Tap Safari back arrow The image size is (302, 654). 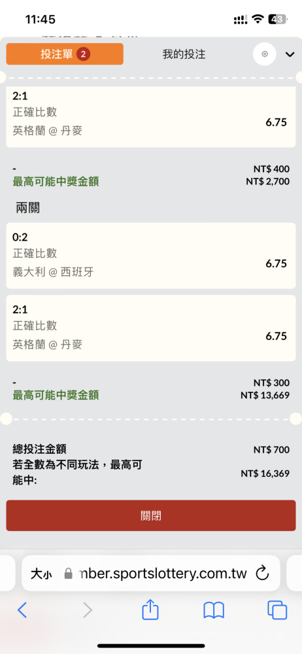[x=22, y=611]
